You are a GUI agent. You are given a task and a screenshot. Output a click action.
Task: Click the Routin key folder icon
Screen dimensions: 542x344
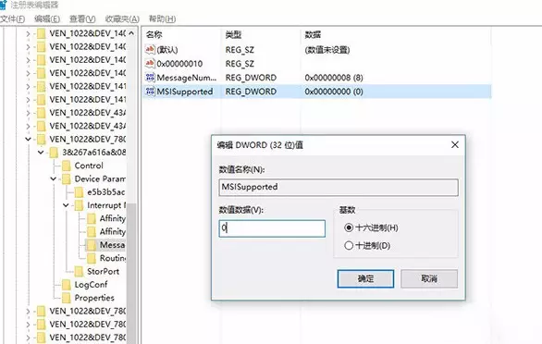[x=92, y=258]
